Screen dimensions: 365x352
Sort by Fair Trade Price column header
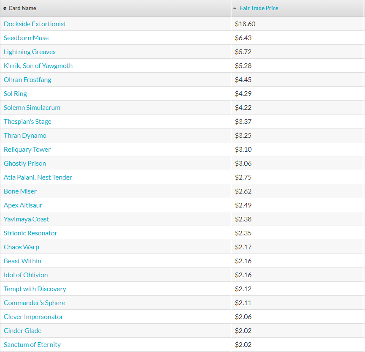click(x=297, y=8)
